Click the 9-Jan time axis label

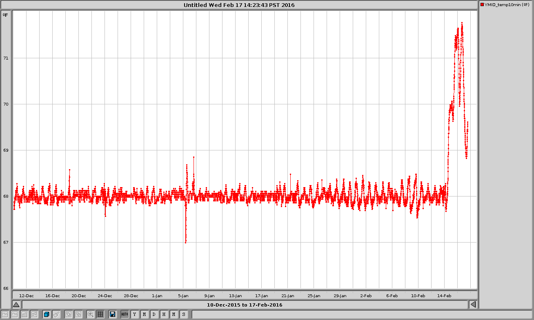209,296
